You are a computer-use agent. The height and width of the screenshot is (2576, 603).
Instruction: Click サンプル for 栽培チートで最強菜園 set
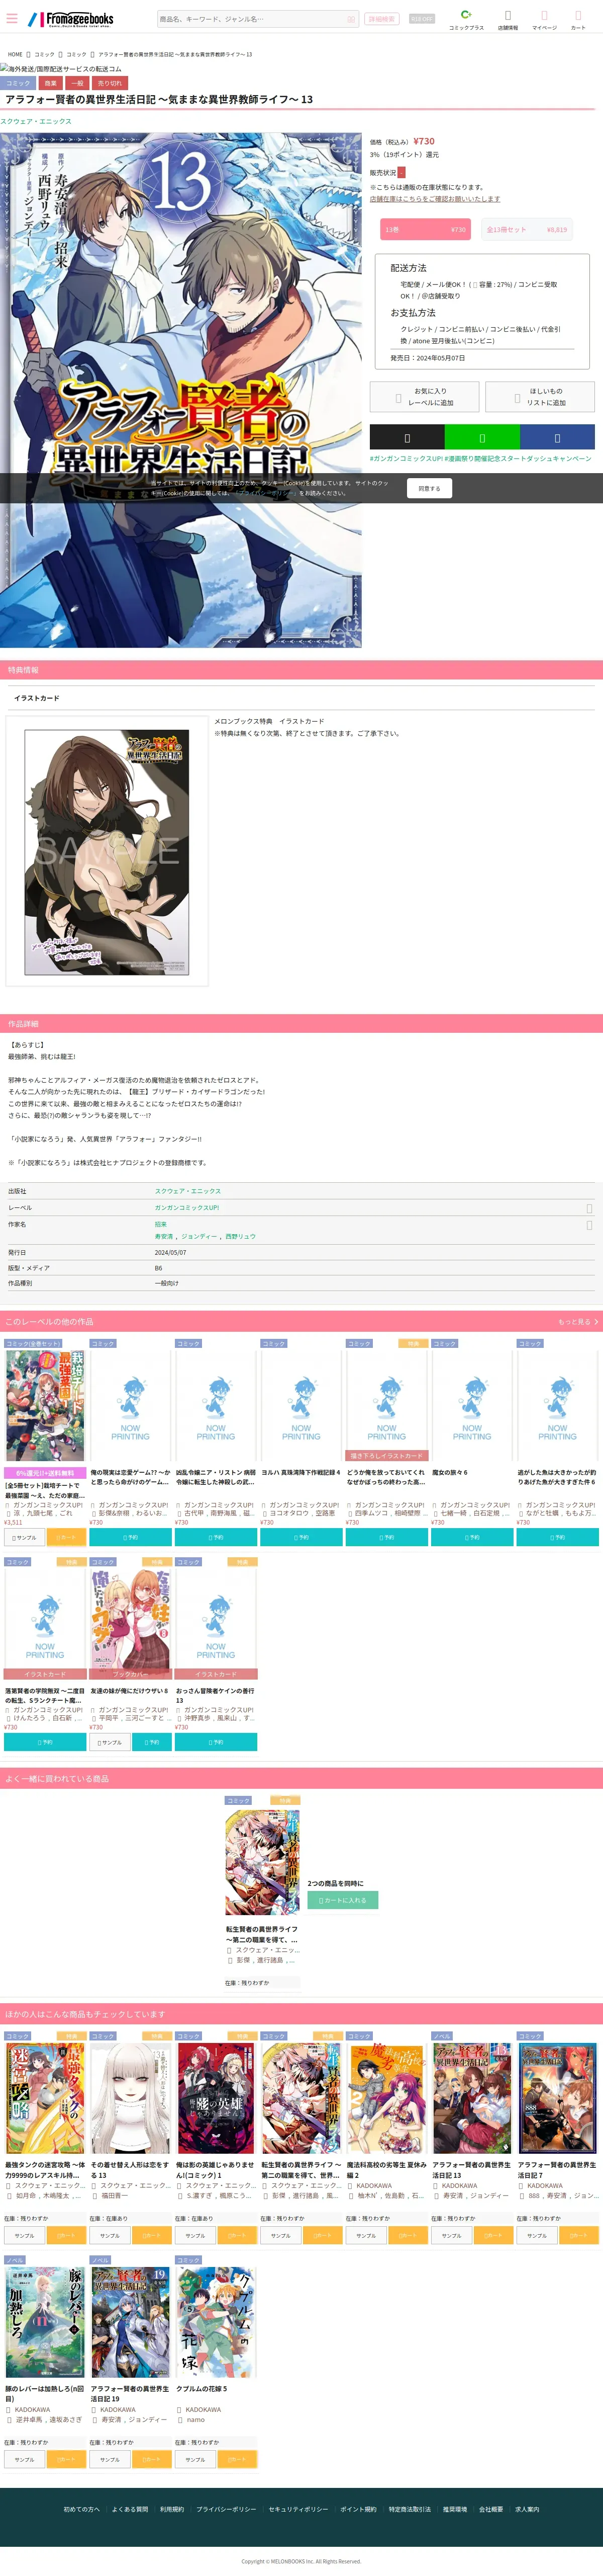pyautogui.click(x=25, y=1538)
